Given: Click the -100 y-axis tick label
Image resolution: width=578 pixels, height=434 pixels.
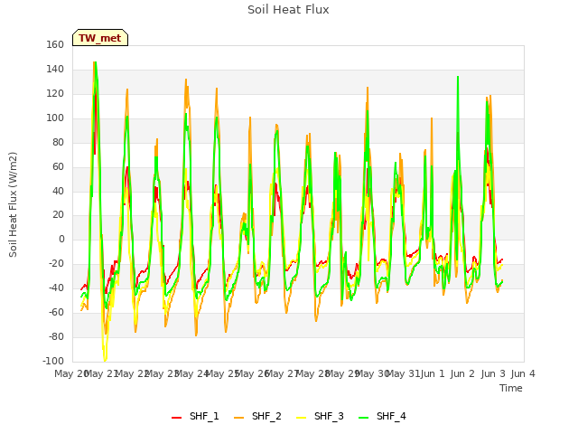Looking at the screenshot, I should pos(53,361).
